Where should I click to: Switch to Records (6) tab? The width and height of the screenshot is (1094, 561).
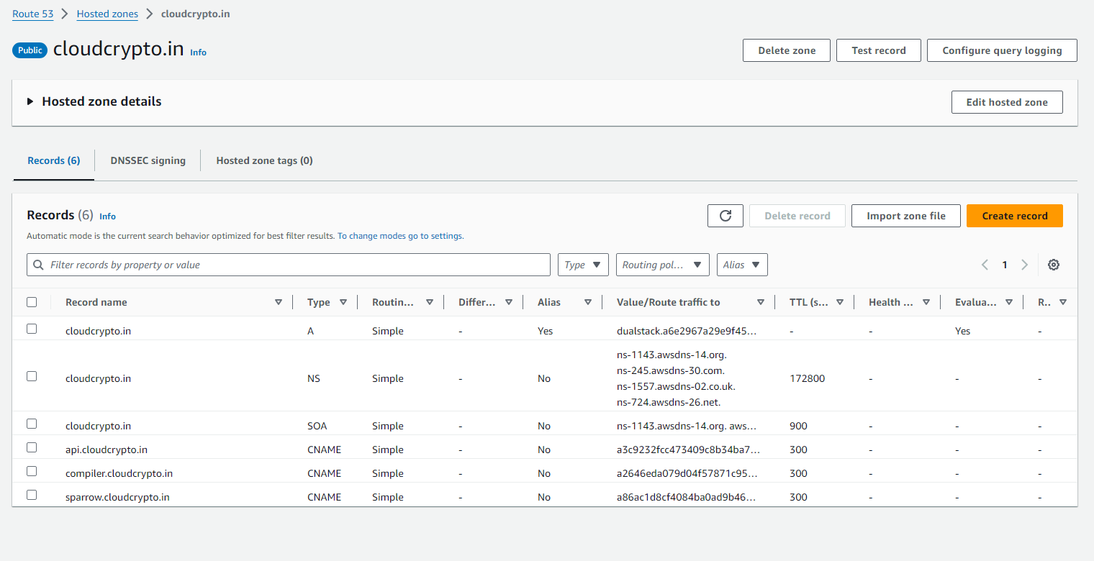coord(54,160)
